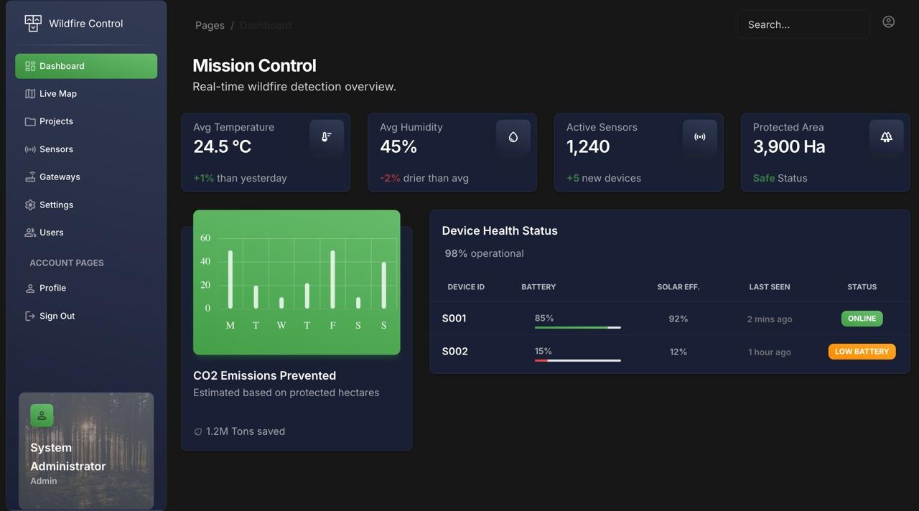Click the trees icon on Protected Area card
Viewport: 919px width, 511px height.
click(887, 136)
